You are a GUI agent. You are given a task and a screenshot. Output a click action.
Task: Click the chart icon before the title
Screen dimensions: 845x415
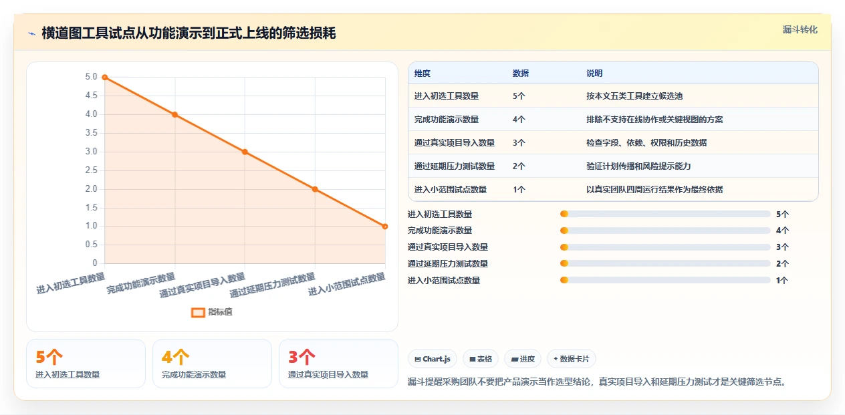click(31, 33)
